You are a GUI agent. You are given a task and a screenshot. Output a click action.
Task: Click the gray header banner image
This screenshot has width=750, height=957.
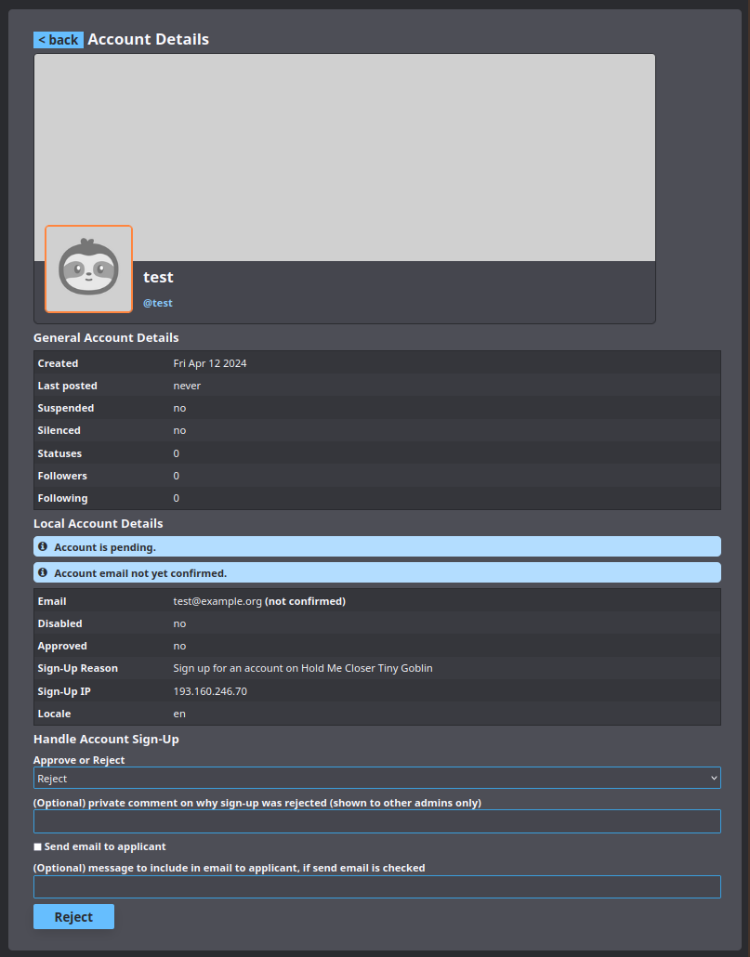372,153
